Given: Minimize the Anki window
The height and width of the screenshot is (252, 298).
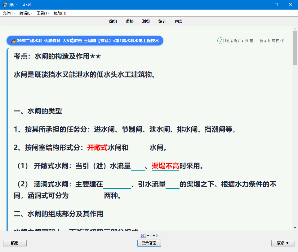Looking at the screenshot, I should pyautogui.click(x=262, y=5).
